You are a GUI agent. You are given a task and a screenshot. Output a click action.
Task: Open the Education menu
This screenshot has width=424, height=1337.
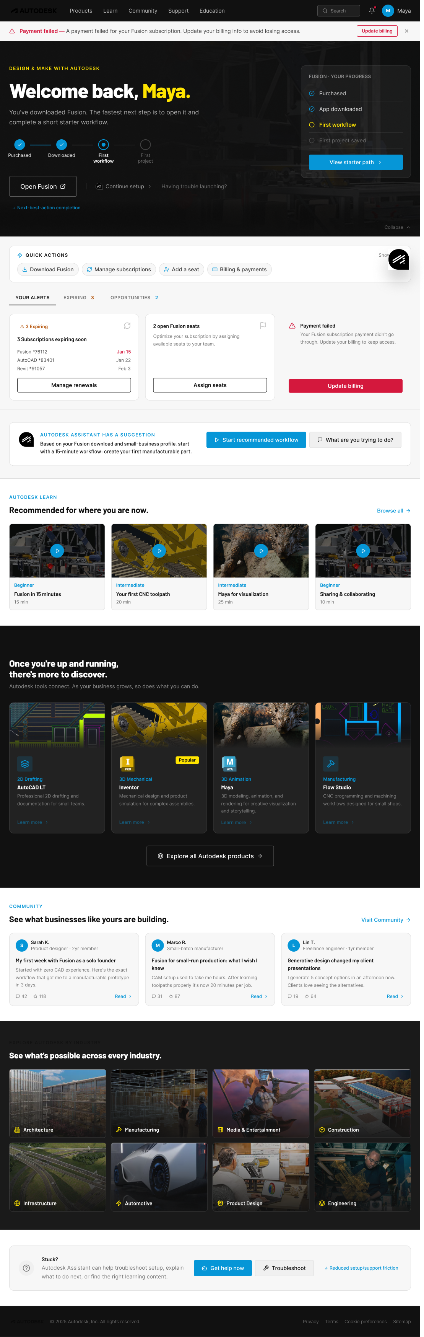(x=212, y=10)
